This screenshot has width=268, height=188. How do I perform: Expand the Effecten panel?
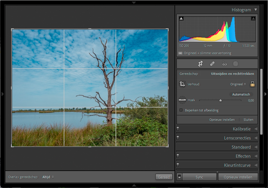pyautogui.click(x=256, y=156)
